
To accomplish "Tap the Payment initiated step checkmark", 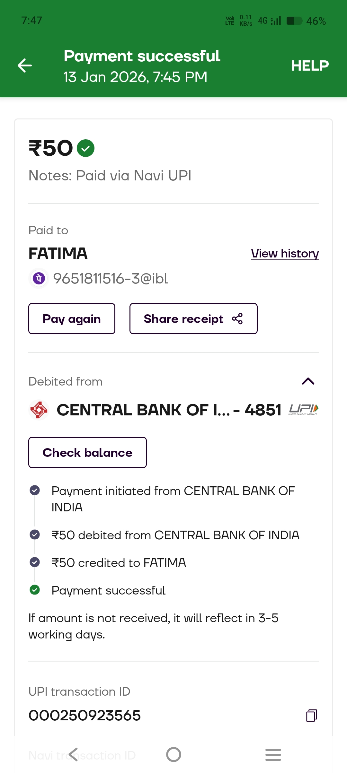I will click(x=35, y=490).
